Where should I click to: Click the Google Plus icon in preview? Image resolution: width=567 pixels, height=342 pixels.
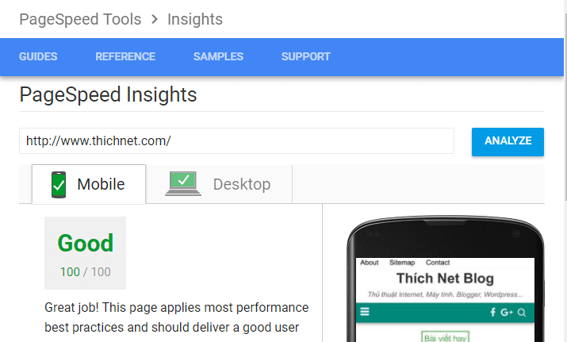[507, 313]
